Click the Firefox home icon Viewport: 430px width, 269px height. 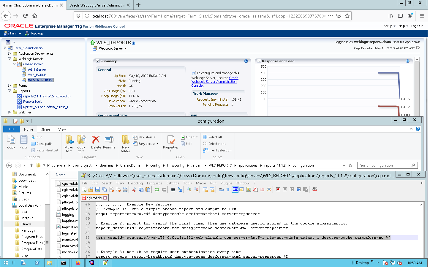[35, 16]
